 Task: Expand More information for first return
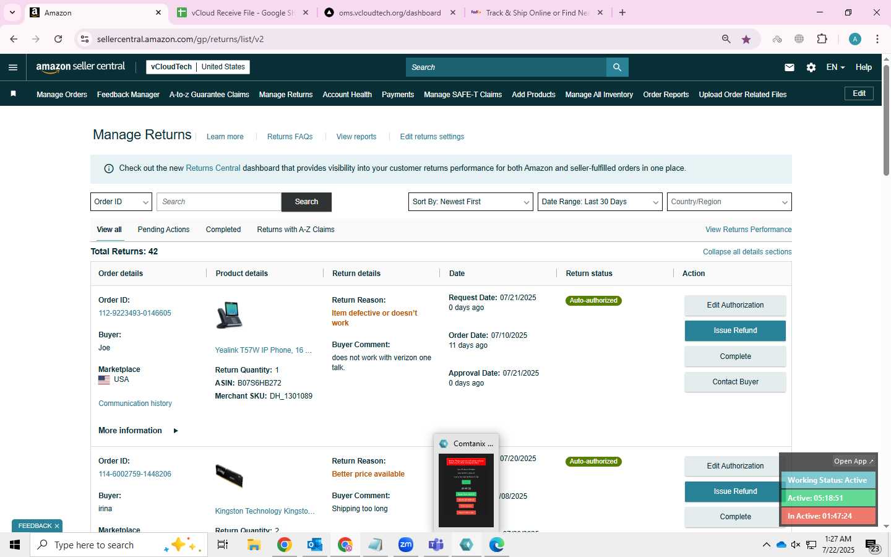pyautogui.click(x=139, y=431)
